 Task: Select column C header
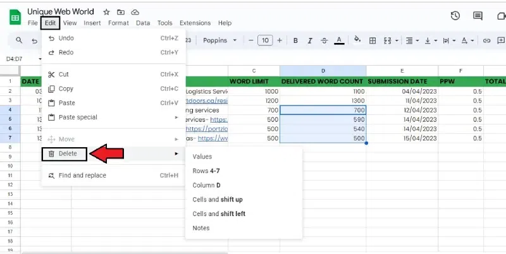254,71
